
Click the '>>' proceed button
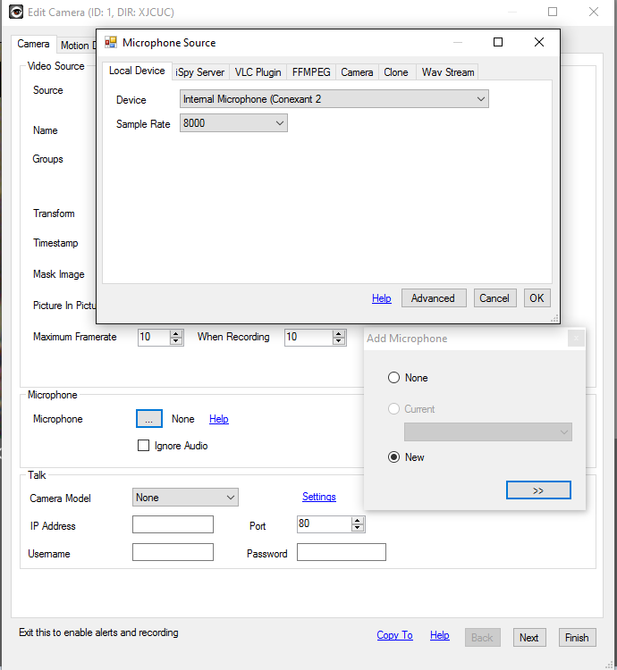pos(537,490)
